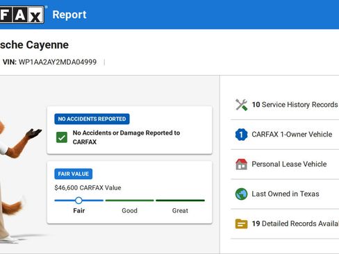
Task: Click the Great label under the value bar
Action: tap(180, 211)
